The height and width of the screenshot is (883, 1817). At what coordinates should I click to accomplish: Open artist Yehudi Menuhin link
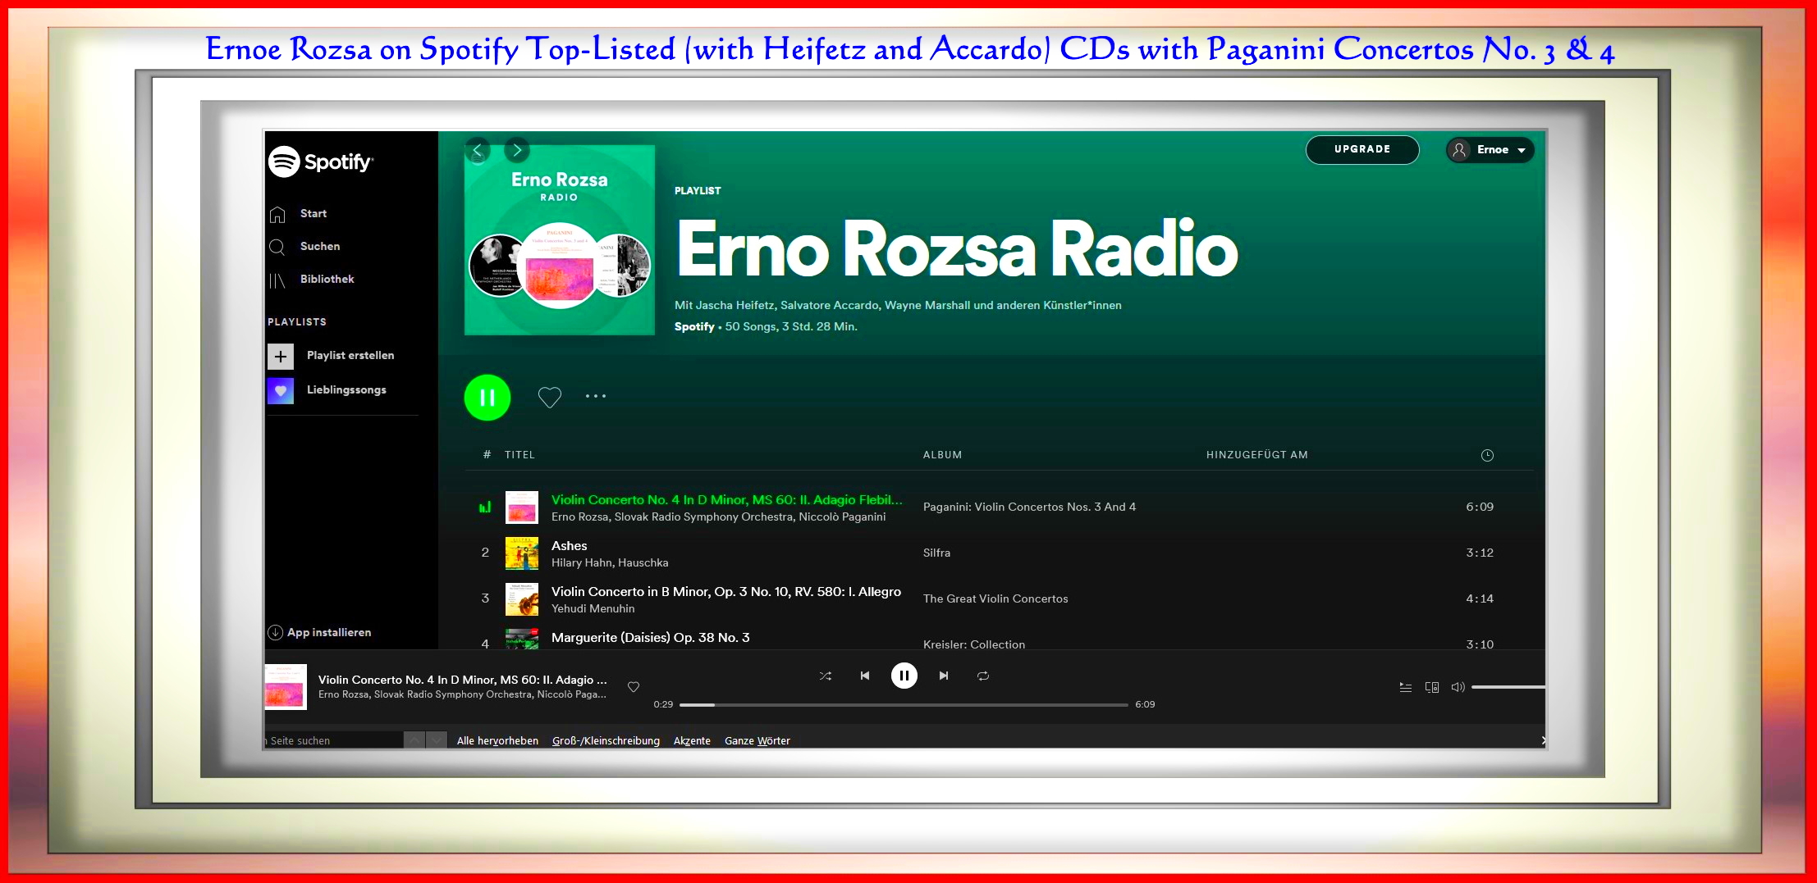click(x=593, y=608)
